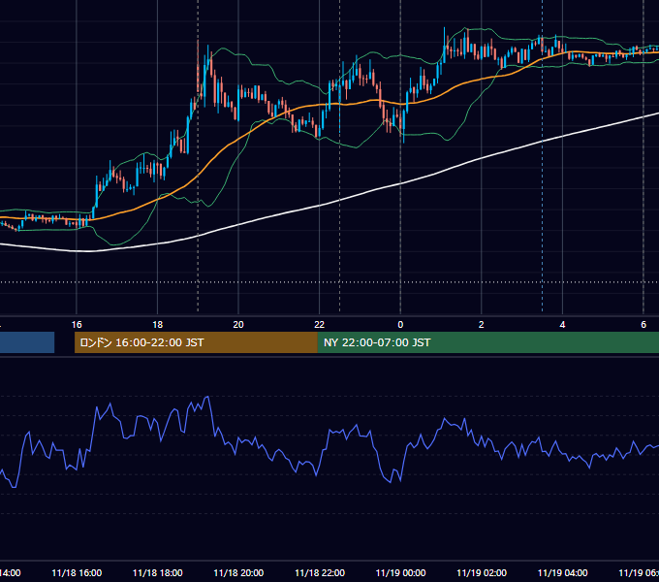This screenshot has width=659, height=582.
Task: Click the 16 hour label on the price chart axis
Action: [x=77, y=325]
